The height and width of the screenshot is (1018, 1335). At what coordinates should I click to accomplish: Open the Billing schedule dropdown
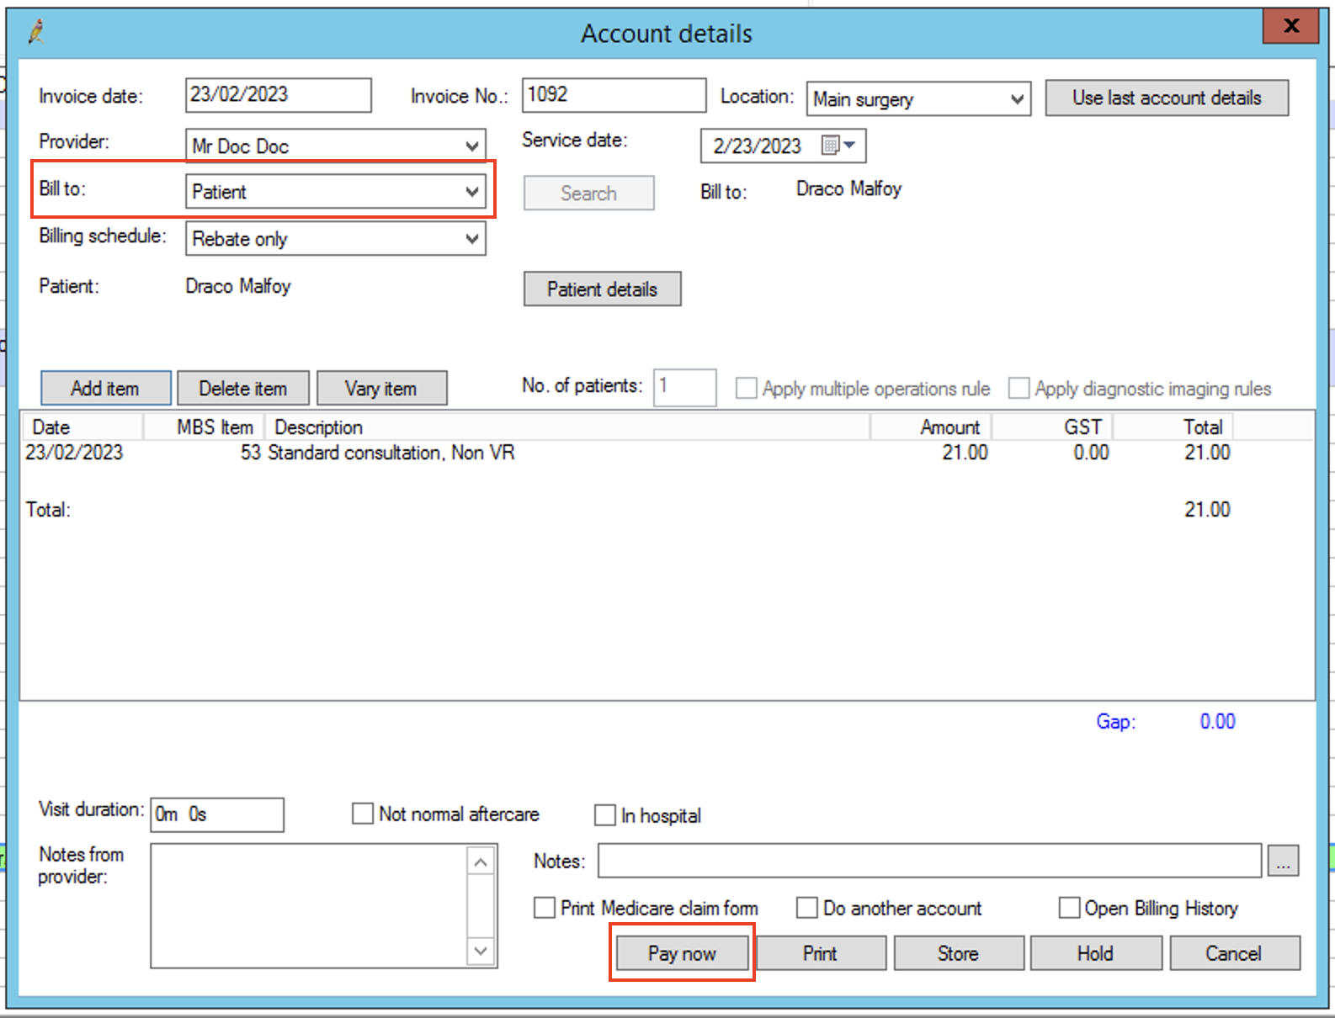point(472,239)
